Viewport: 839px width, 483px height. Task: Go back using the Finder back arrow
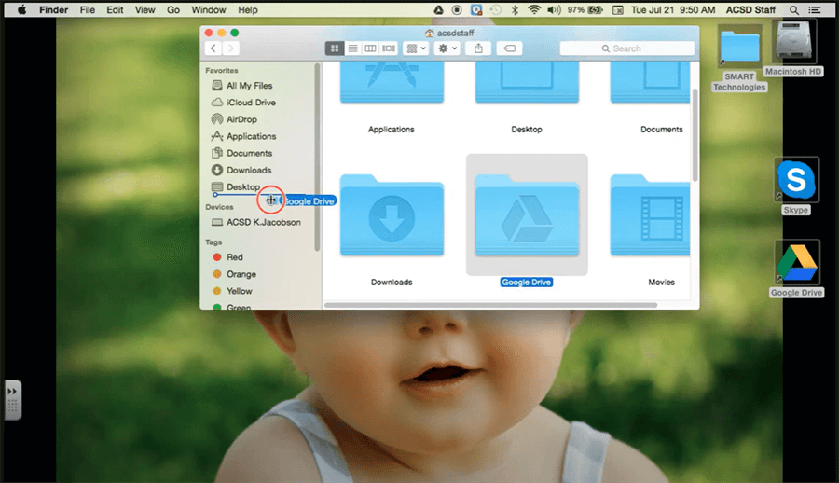[x=213, y=48]
